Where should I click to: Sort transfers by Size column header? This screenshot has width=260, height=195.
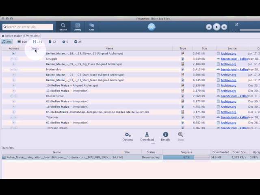click(127, 152)
